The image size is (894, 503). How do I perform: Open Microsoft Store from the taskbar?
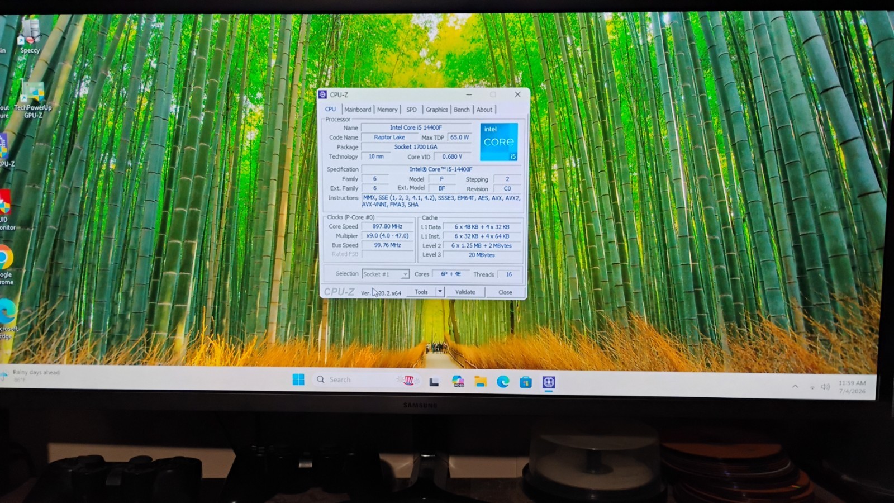526,382
